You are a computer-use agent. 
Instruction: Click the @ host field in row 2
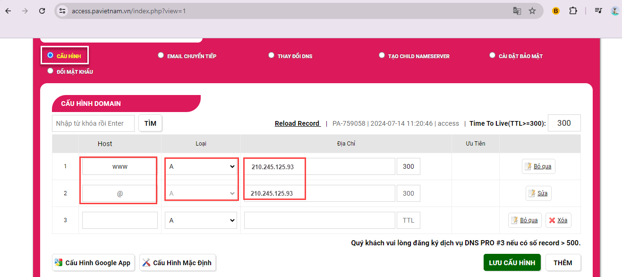(x=120, y=193)
